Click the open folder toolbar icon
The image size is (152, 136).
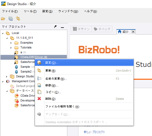[3, 18]
